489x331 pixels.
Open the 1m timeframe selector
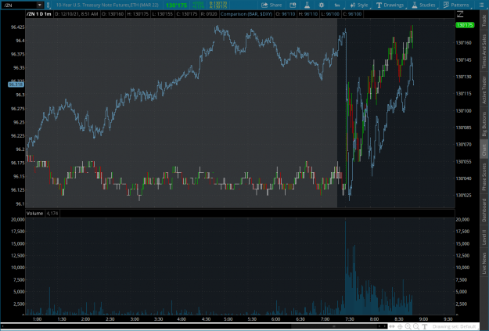337,5
